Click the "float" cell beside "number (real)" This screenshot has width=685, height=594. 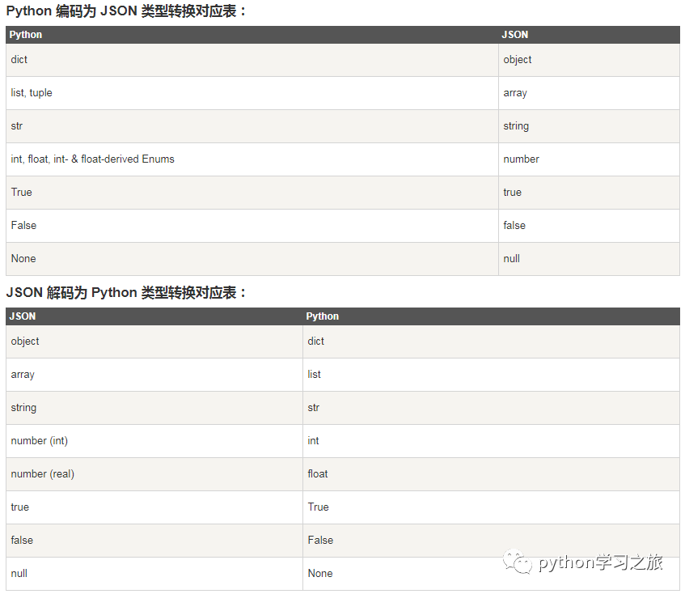pyautogui.click(x=491, y=474)
